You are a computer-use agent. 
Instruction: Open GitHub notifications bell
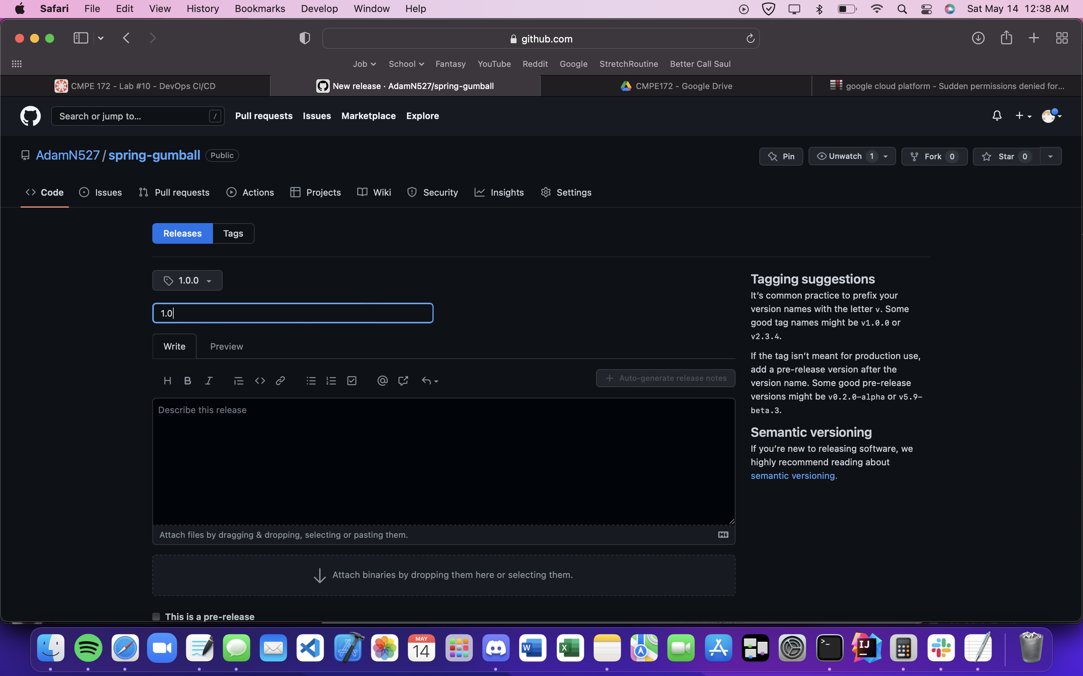point(997,116)
